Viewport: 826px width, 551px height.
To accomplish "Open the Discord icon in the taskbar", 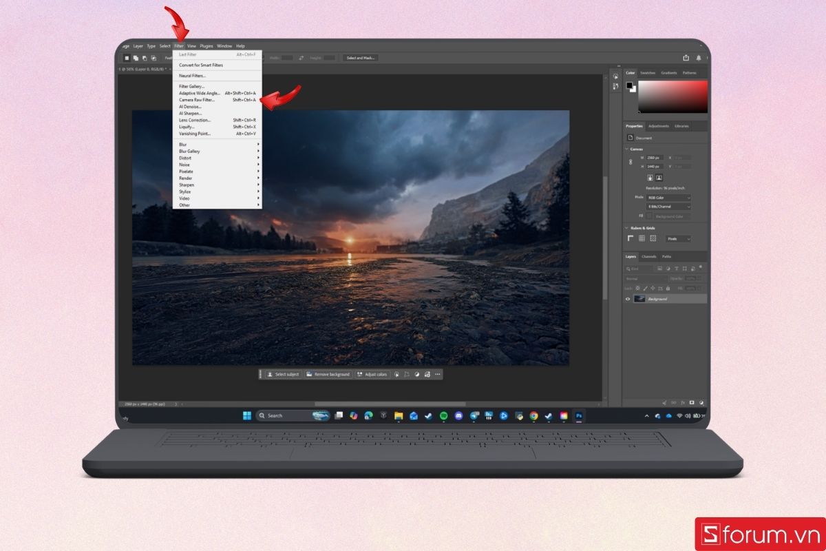I will (458, 415).
